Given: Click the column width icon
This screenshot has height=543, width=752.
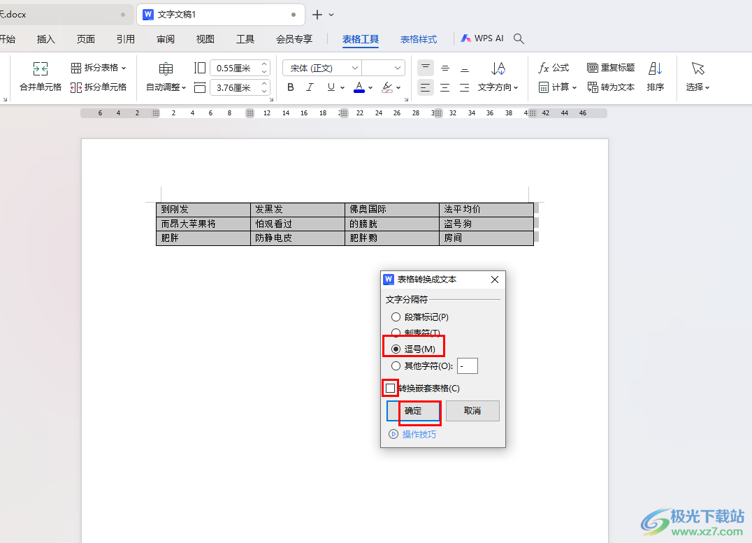Looking at the screenshot, I should click(200, 87).
